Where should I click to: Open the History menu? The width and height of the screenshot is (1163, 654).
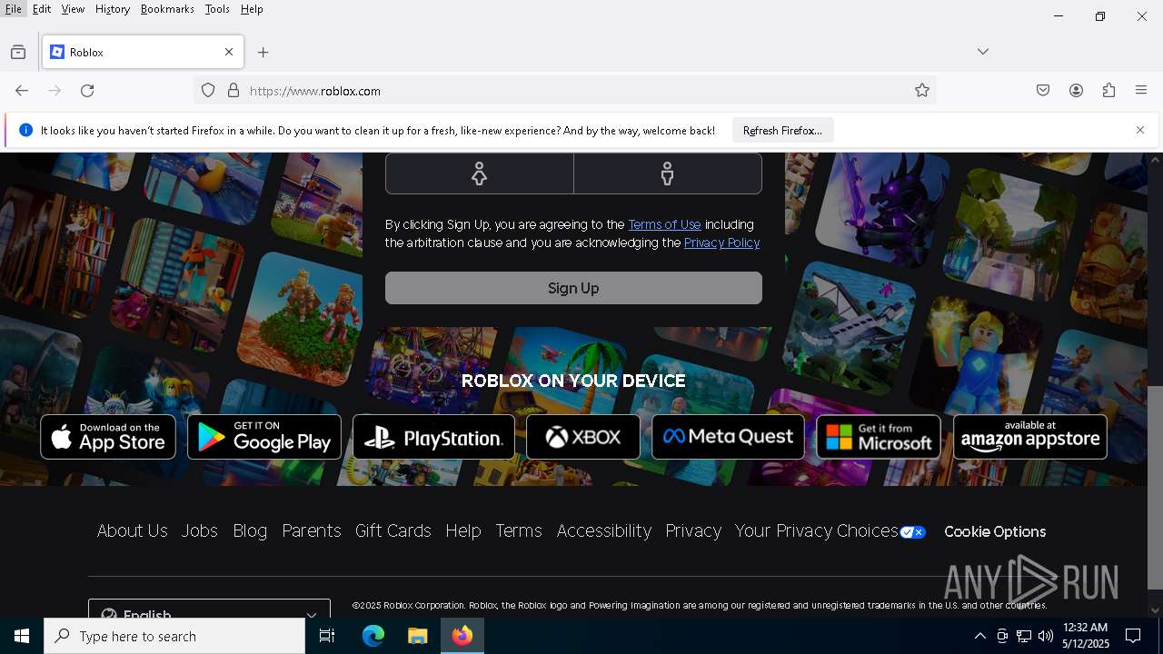click(113, 9)
